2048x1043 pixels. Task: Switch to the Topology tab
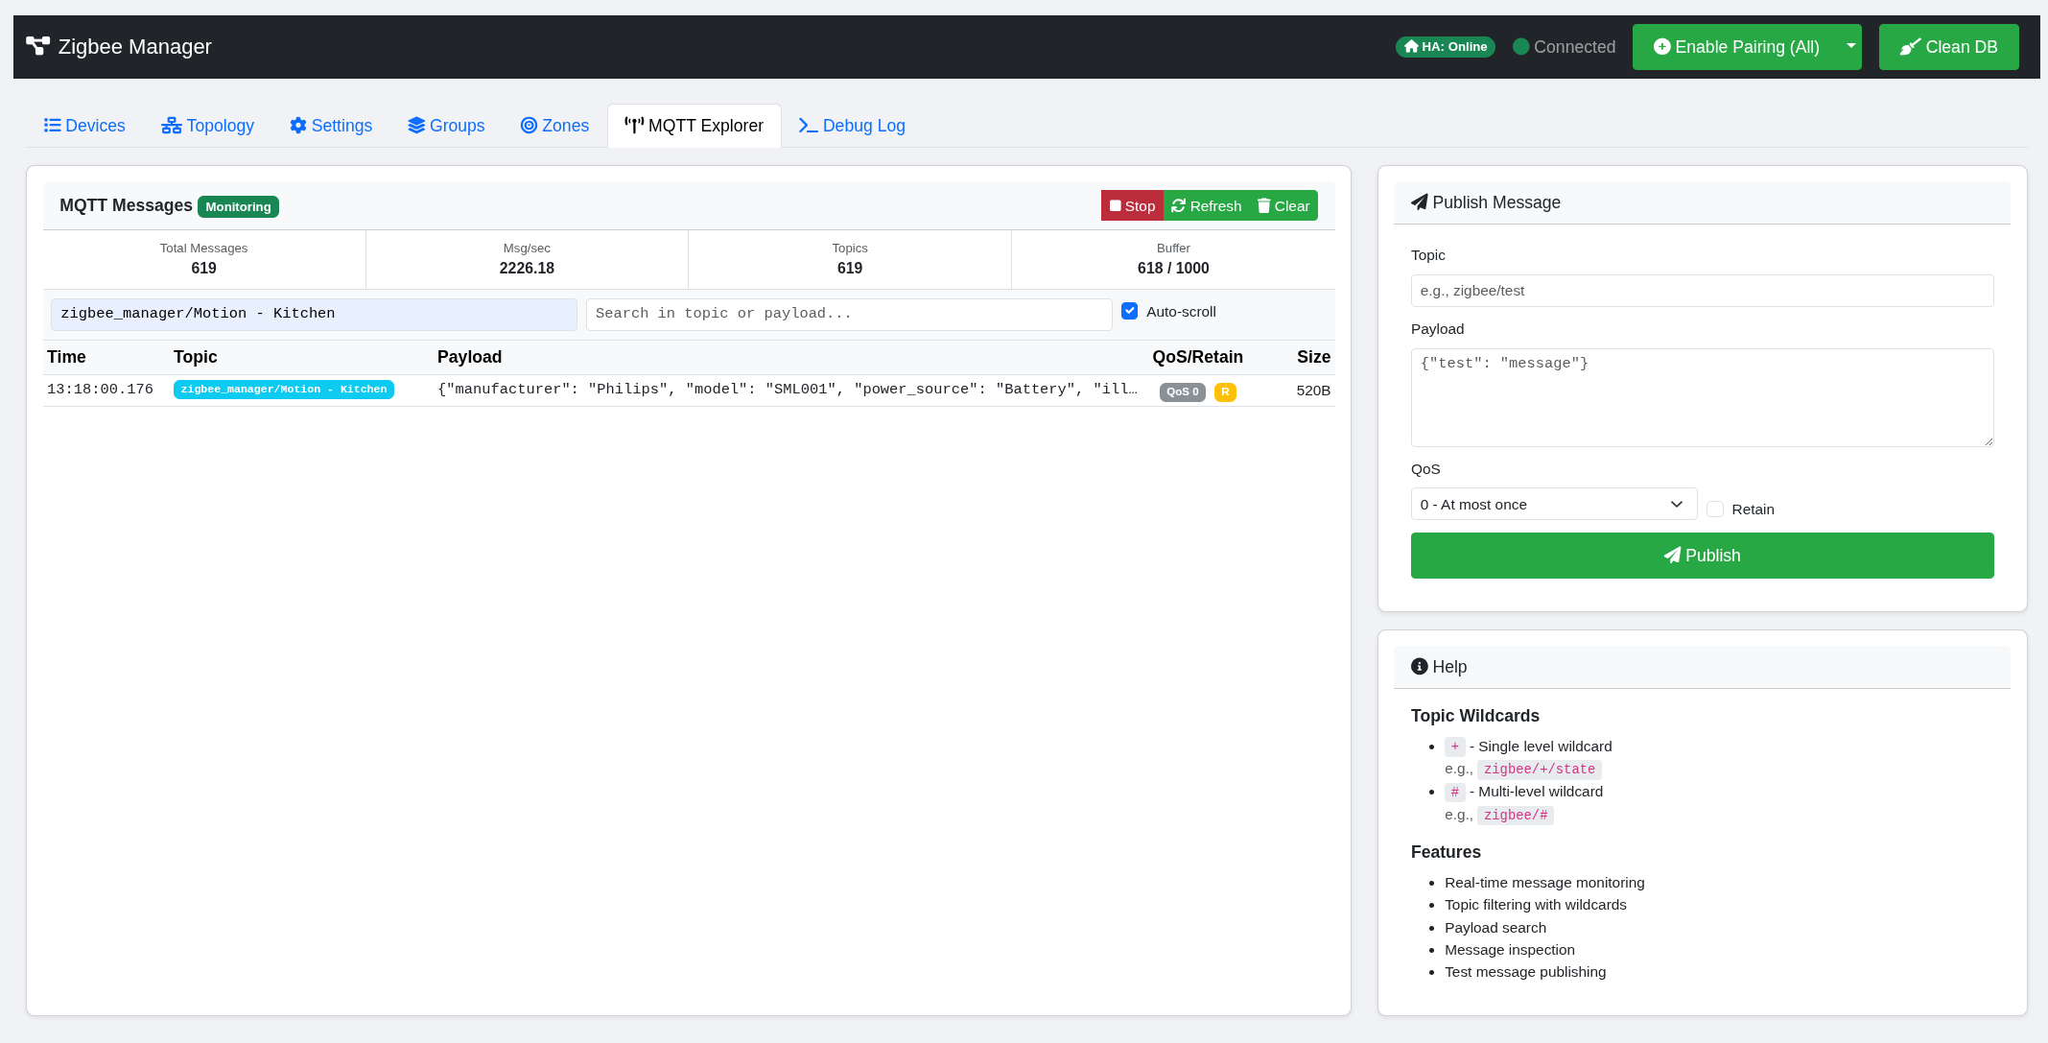click(x=207, y=126)
